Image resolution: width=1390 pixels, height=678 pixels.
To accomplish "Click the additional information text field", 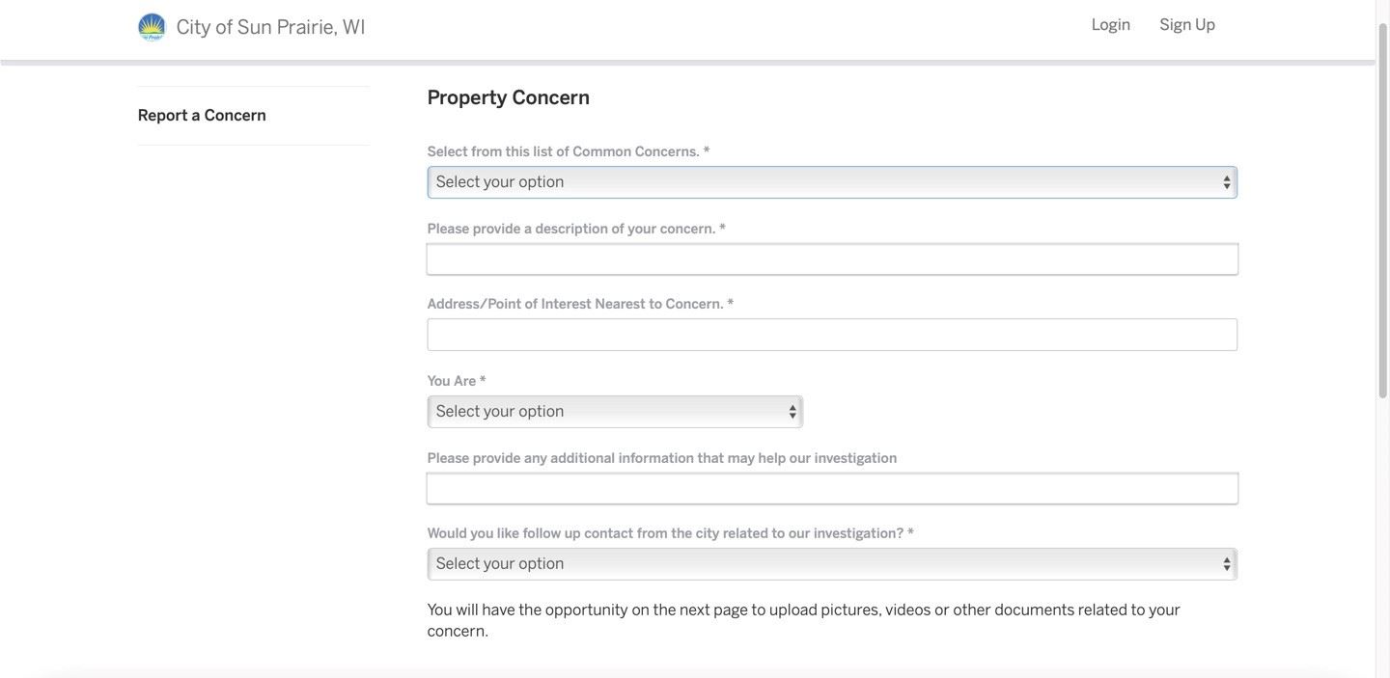I will click(832, 489).
